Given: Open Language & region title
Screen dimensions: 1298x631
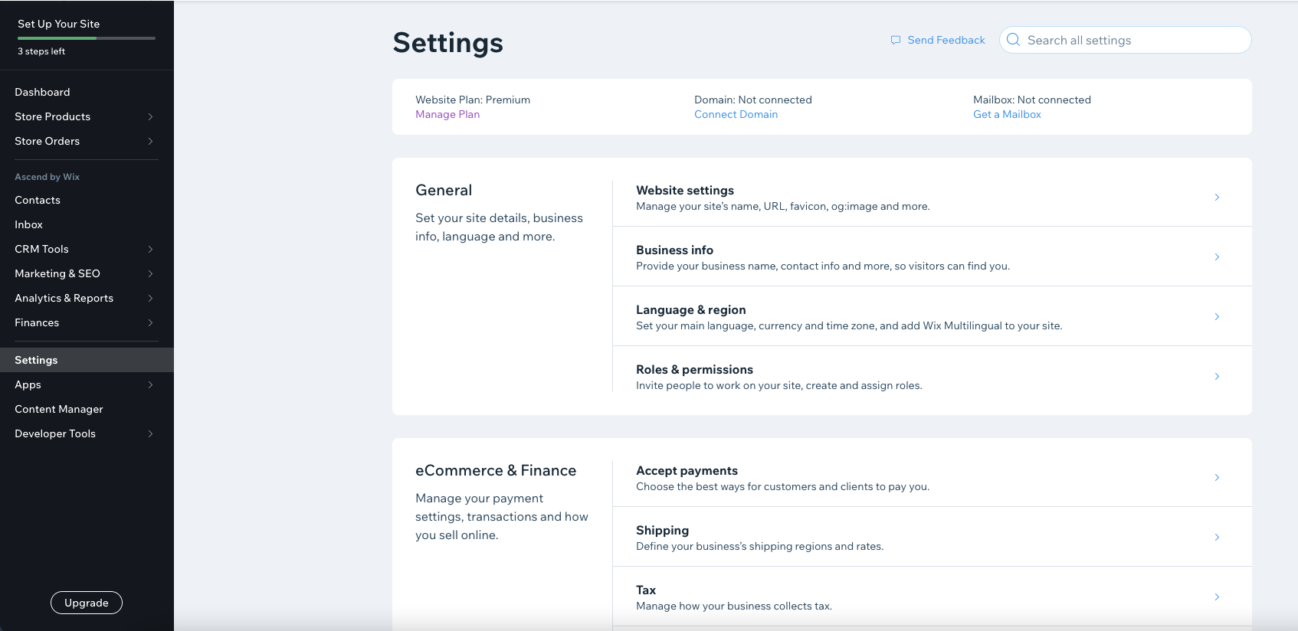Looking at the screenshot, I should (691, 309).
